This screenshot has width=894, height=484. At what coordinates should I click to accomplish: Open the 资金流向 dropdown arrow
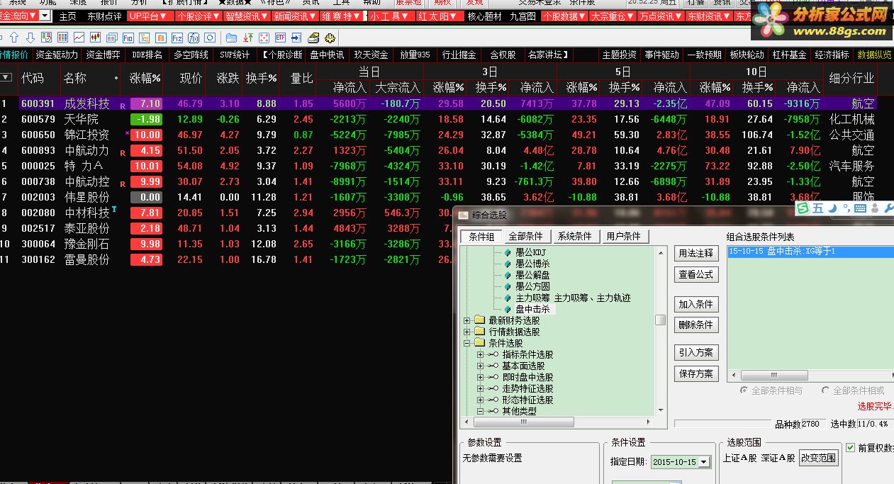(45, 16)
